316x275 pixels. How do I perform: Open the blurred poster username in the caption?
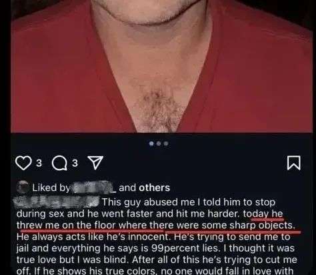coord(57,202)
